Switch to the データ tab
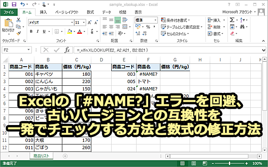The height and width of the screenshot is (167, 268). pyautogui.click(x=107, y=12)
